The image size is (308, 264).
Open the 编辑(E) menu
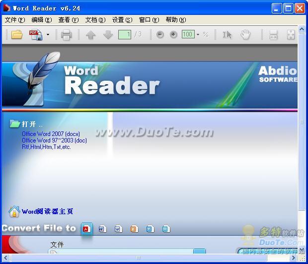(x=42, y=20)
